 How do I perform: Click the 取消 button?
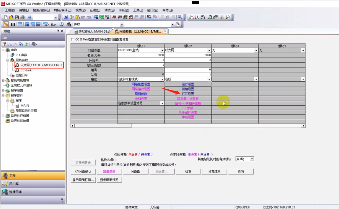point(240,172)
